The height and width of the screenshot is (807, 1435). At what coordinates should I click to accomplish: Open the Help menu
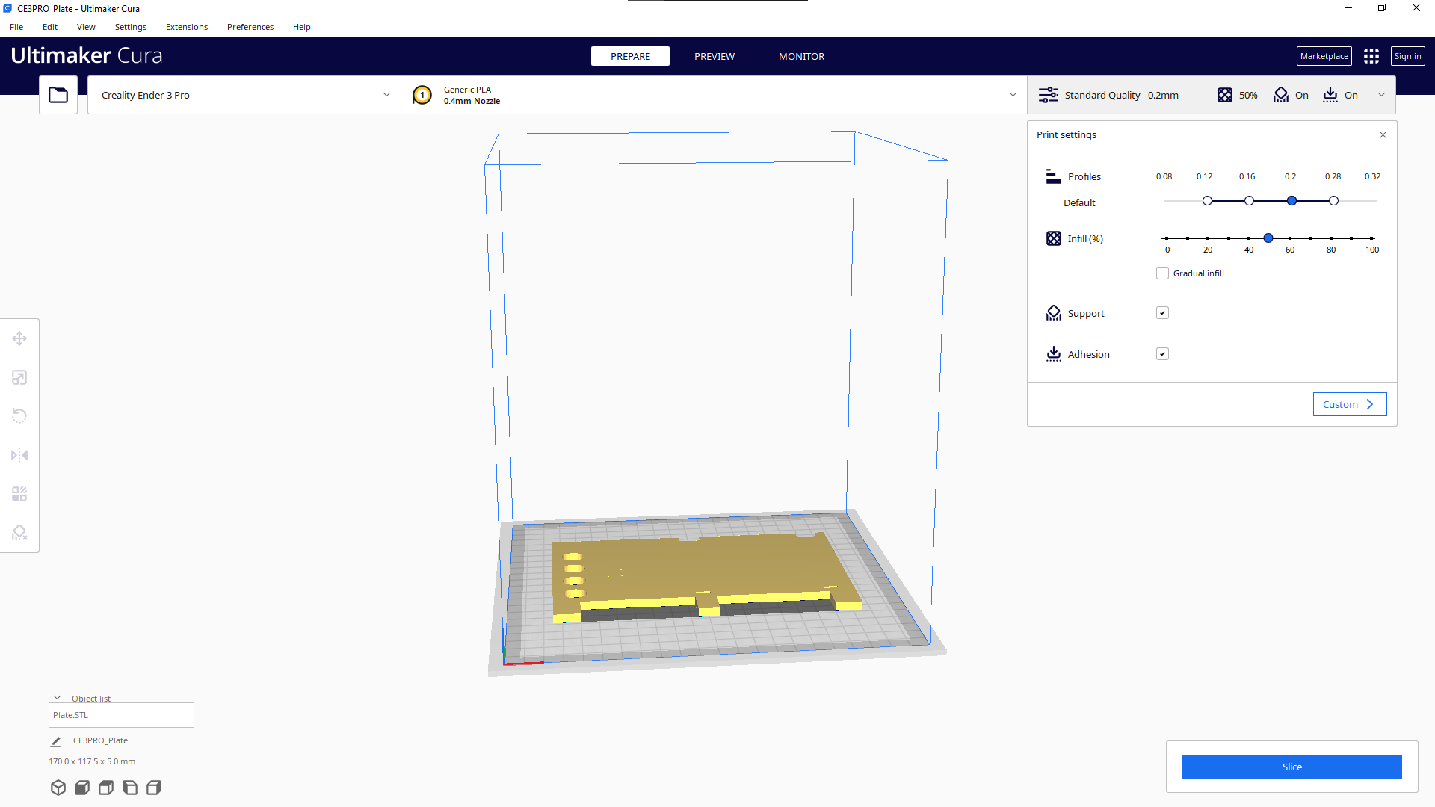pos(302,27)
